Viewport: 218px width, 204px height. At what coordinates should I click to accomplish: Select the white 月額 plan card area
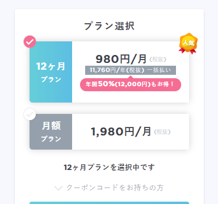(x=131, y=131)
